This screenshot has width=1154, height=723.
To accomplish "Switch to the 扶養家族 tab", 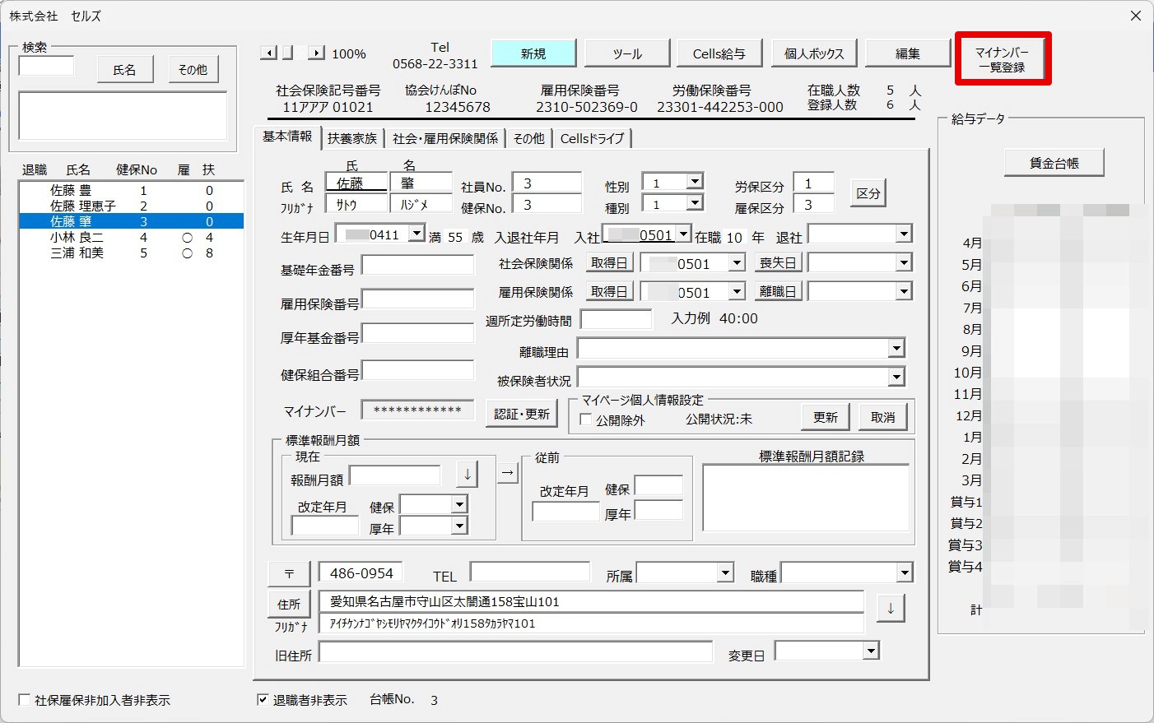I will pyautogui.click(x=352, y=138).
